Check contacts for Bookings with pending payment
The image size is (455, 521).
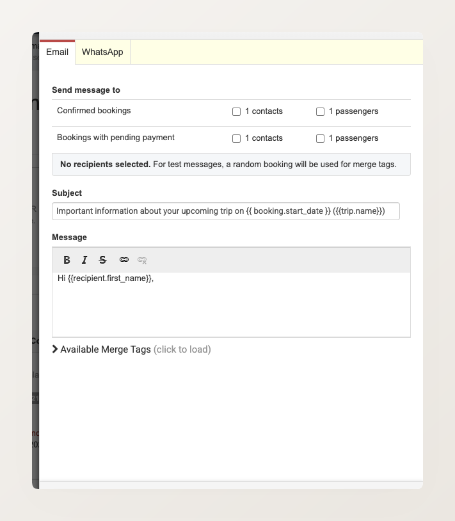point(237,138)
